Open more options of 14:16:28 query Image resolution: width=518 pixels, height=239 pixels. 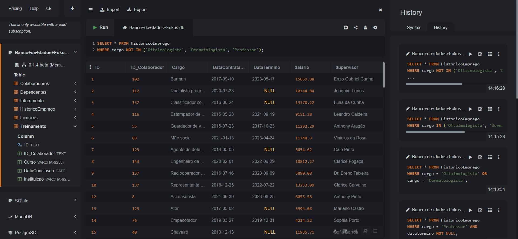click(499, 54)
